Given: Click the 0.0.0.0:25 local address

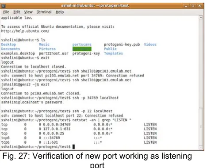Looking at the screenshot, I should point(54,134).
